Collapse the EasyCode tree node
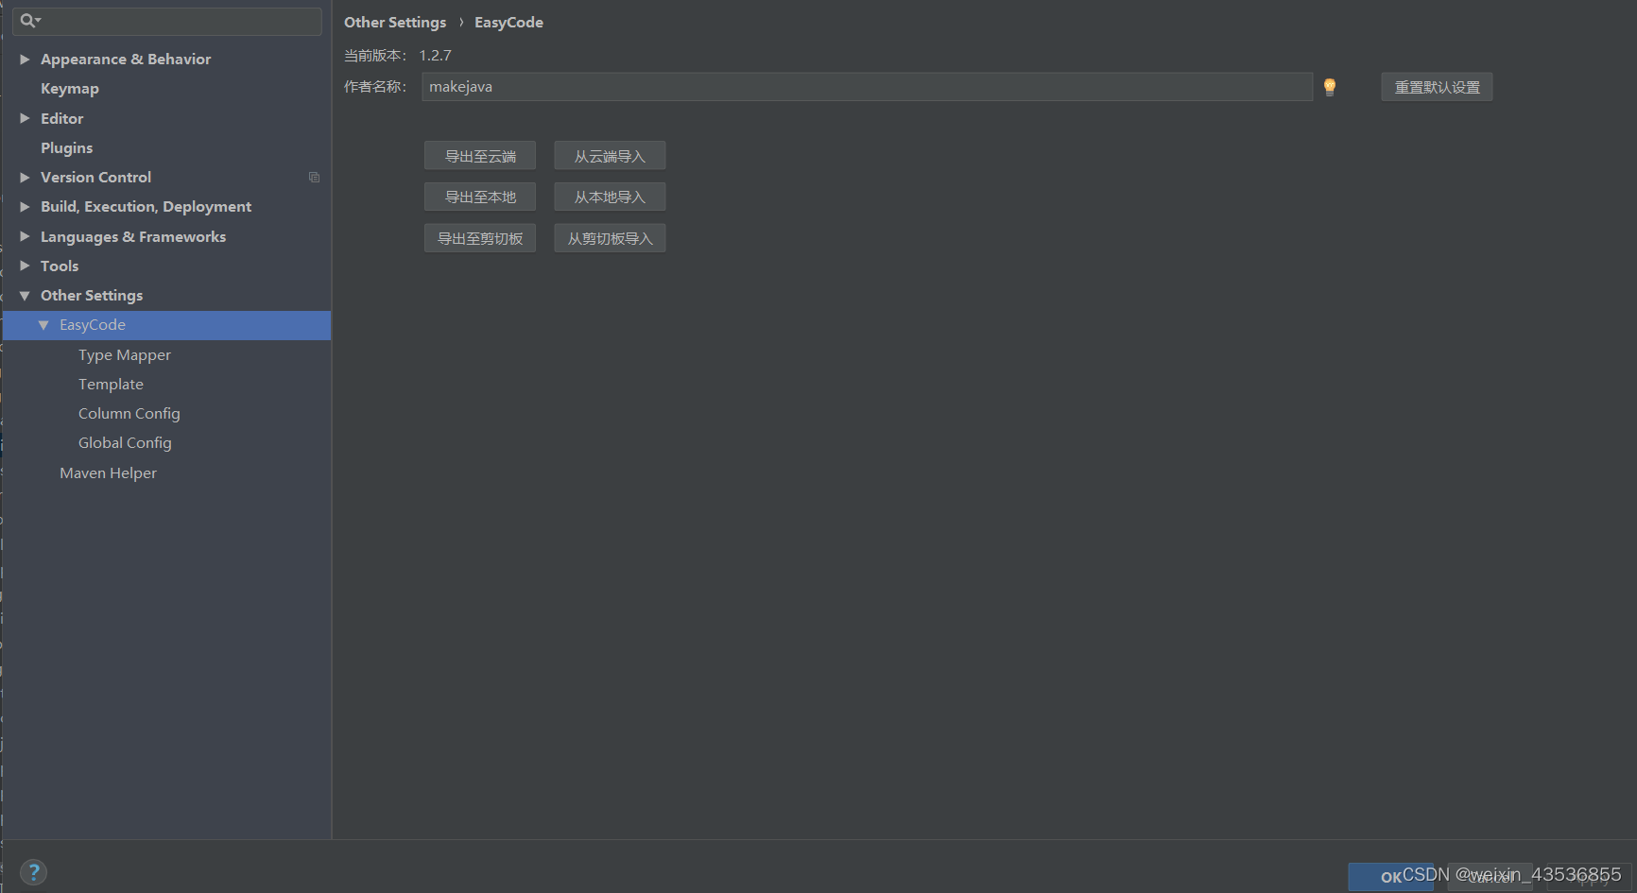Image resolution: width=1637 pixels, height=893 pixels. pos(43,324)
